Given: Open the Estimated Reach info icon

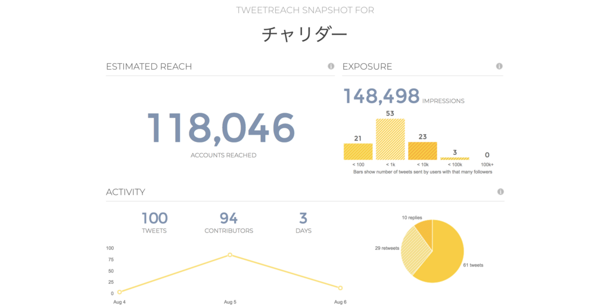Looking at the screenshot, I should tap(331, 66).
